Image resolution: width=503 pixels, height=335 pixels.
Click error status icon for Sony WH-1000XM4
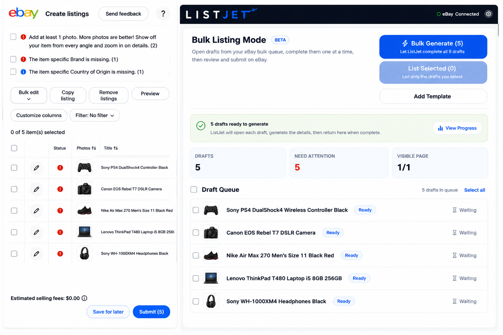[60, 254]
